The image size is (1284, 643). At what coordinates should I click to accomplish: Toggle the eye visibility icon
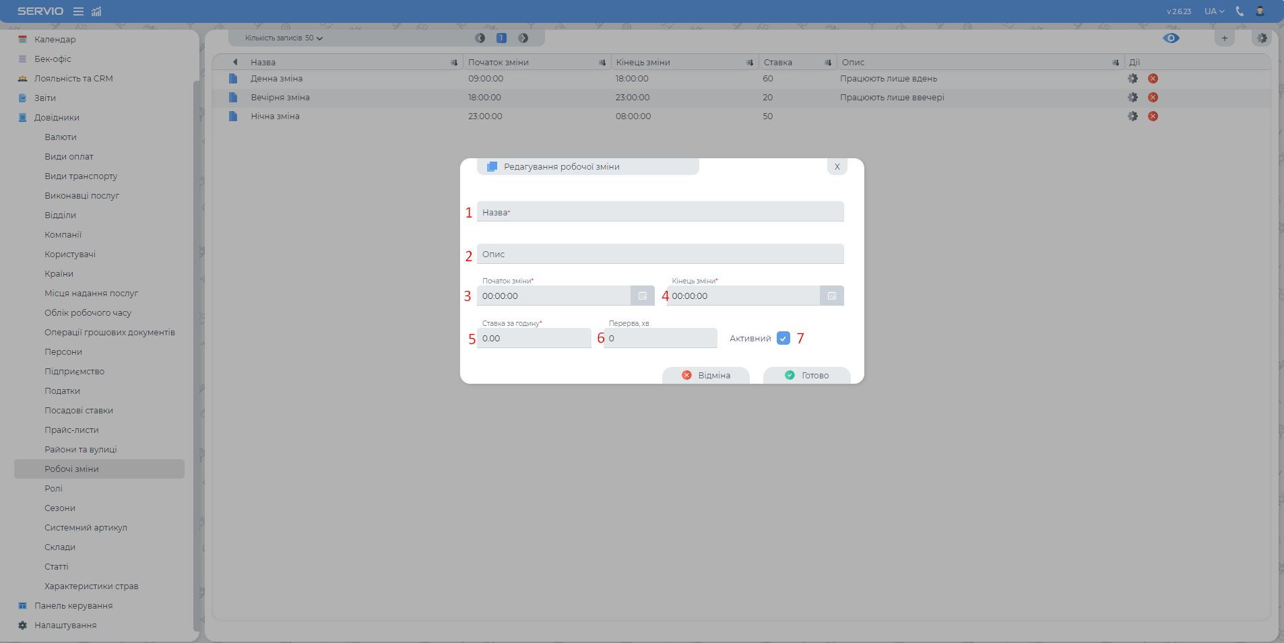tap(1171, 38)
